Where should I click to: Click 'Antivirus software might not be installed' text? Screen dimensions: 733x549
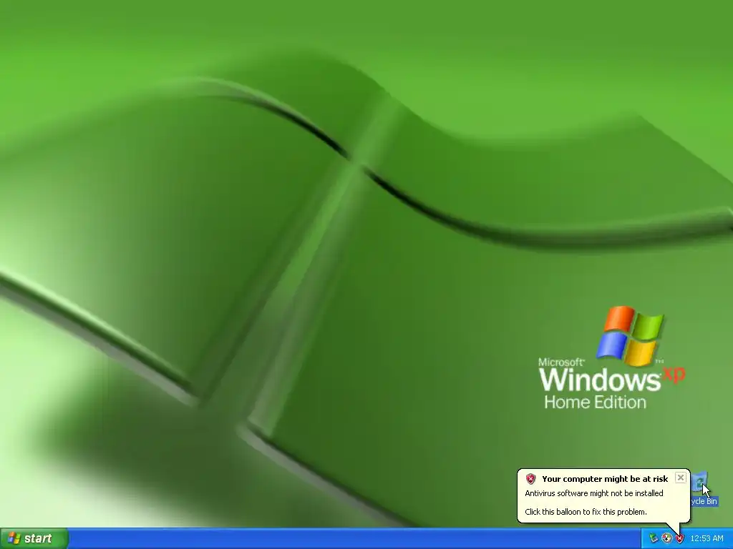(x=593, y=493)
